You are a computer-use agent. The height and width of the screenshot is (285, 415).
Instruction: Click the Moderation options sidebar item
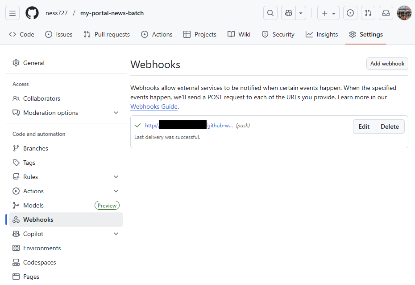(x=66, y=113)
